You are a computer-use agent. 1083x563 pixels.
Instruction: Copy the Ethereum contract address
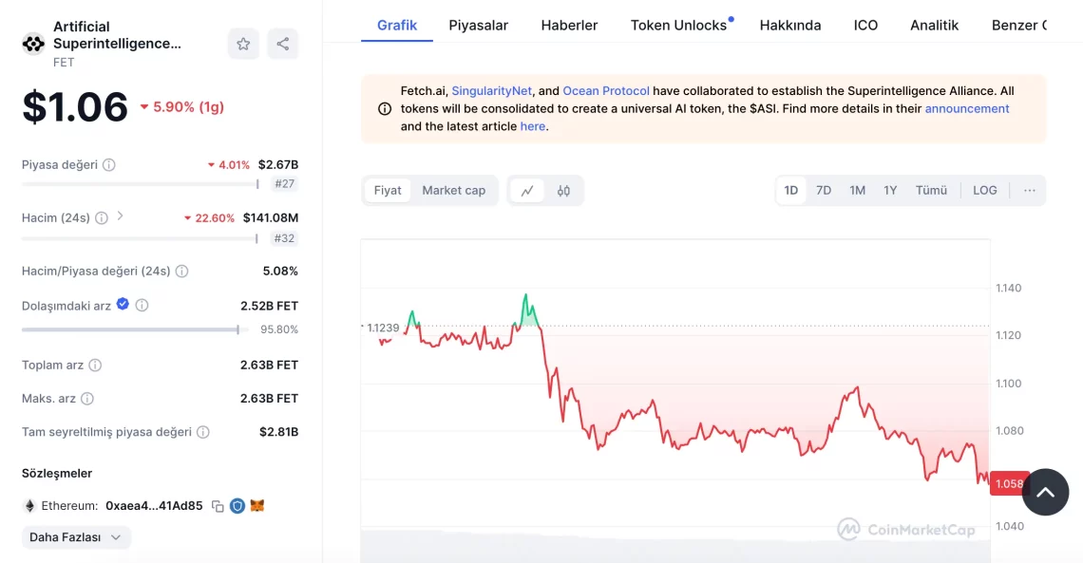point(218,506)
